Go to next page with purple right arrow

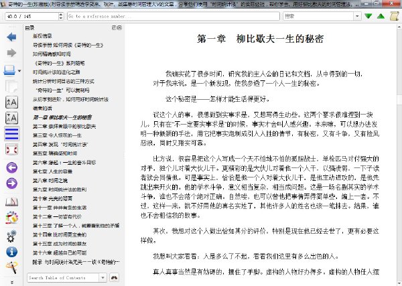click(x=11, y=184)
